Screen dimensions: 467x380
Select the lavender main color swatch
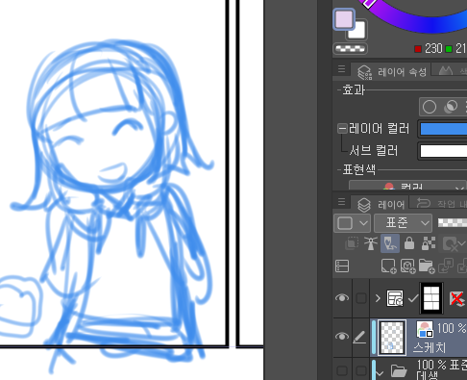(x=344, y=19)
